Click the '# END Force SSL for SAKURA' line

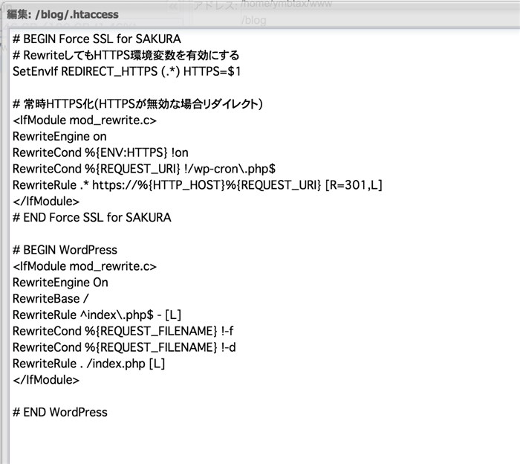point(92,217)
